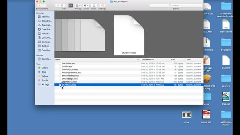Go back with the Back arrow button
Viewport: 240px width, 135px height.
point(39,6)
